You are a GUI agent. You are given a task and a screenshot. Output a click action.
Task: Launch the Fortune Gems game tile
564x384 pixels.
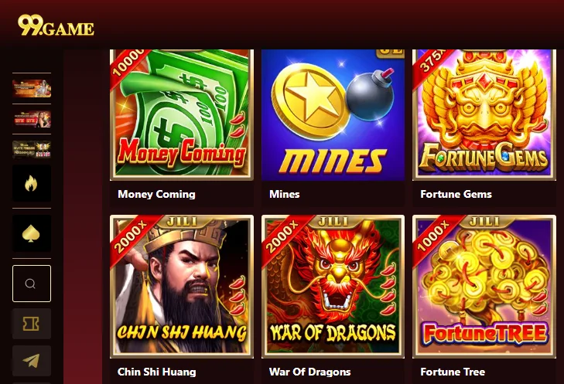pyautogui.click(x=484, y=115)
